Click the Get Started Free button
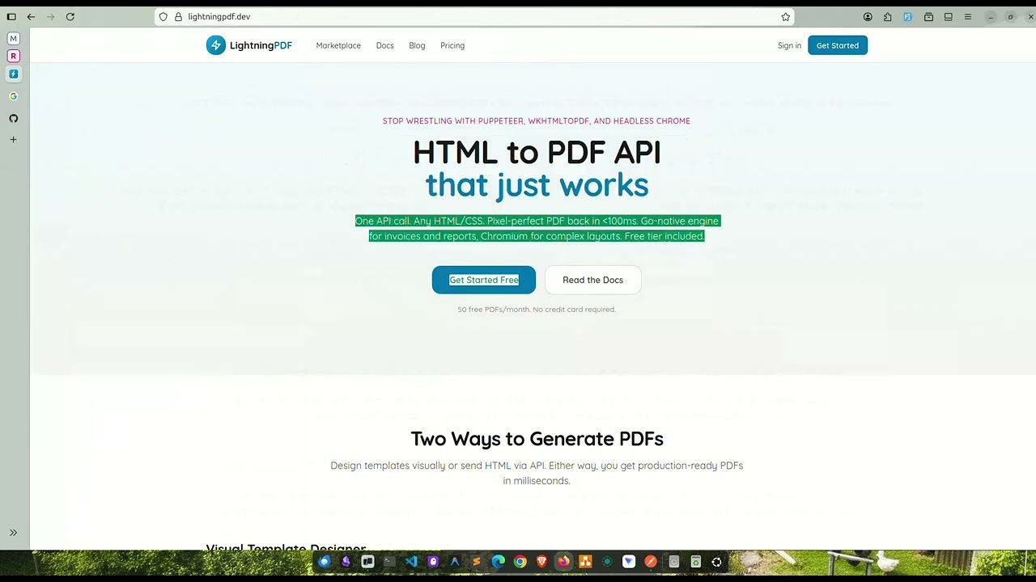 [x=483, y=280]
